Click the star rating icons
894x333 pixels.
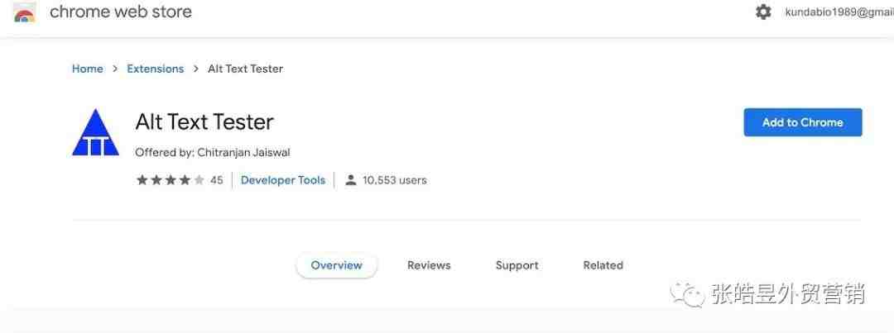[170, 180]
